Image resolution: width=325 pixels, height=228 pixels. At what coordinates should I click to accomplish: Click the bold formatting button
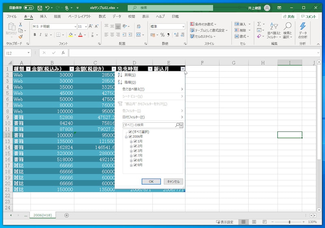click(35, 35)
